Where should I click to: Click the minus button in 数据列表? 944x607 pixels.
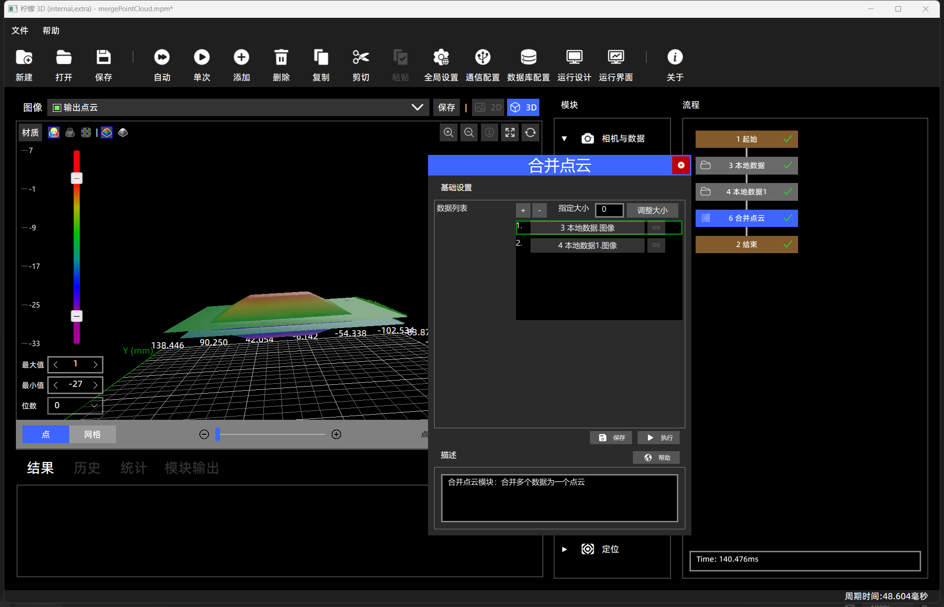[539, 210]
